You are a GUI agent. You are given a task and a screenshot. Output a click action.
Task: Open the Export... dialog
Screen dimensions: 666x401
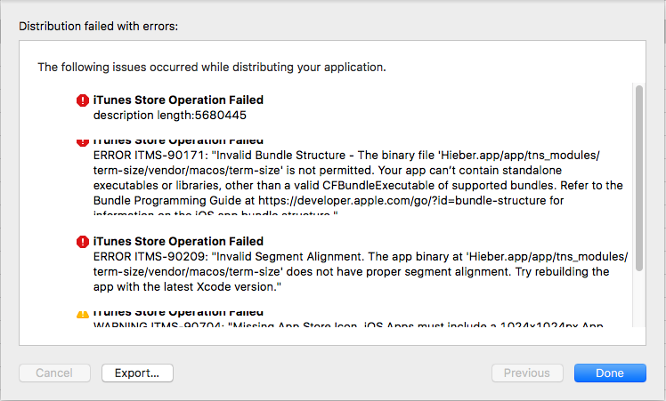click(x=137, y=373)
